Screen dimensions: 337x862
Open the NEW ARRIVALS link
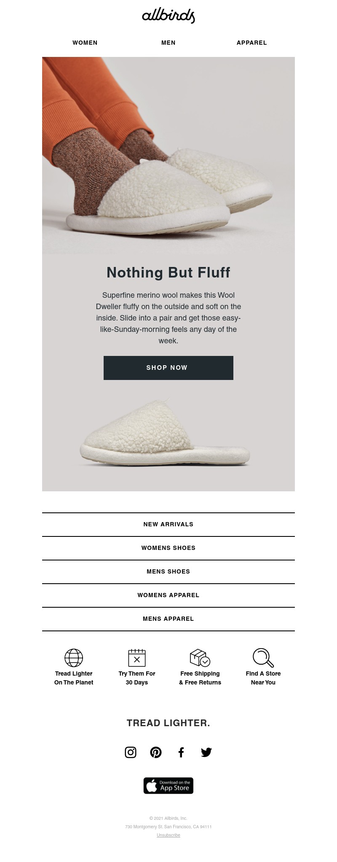[168, 524]
